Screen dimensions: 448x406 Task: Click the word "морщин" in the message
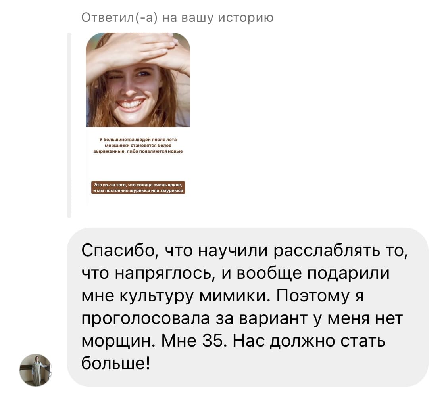(x=119, y=341)
